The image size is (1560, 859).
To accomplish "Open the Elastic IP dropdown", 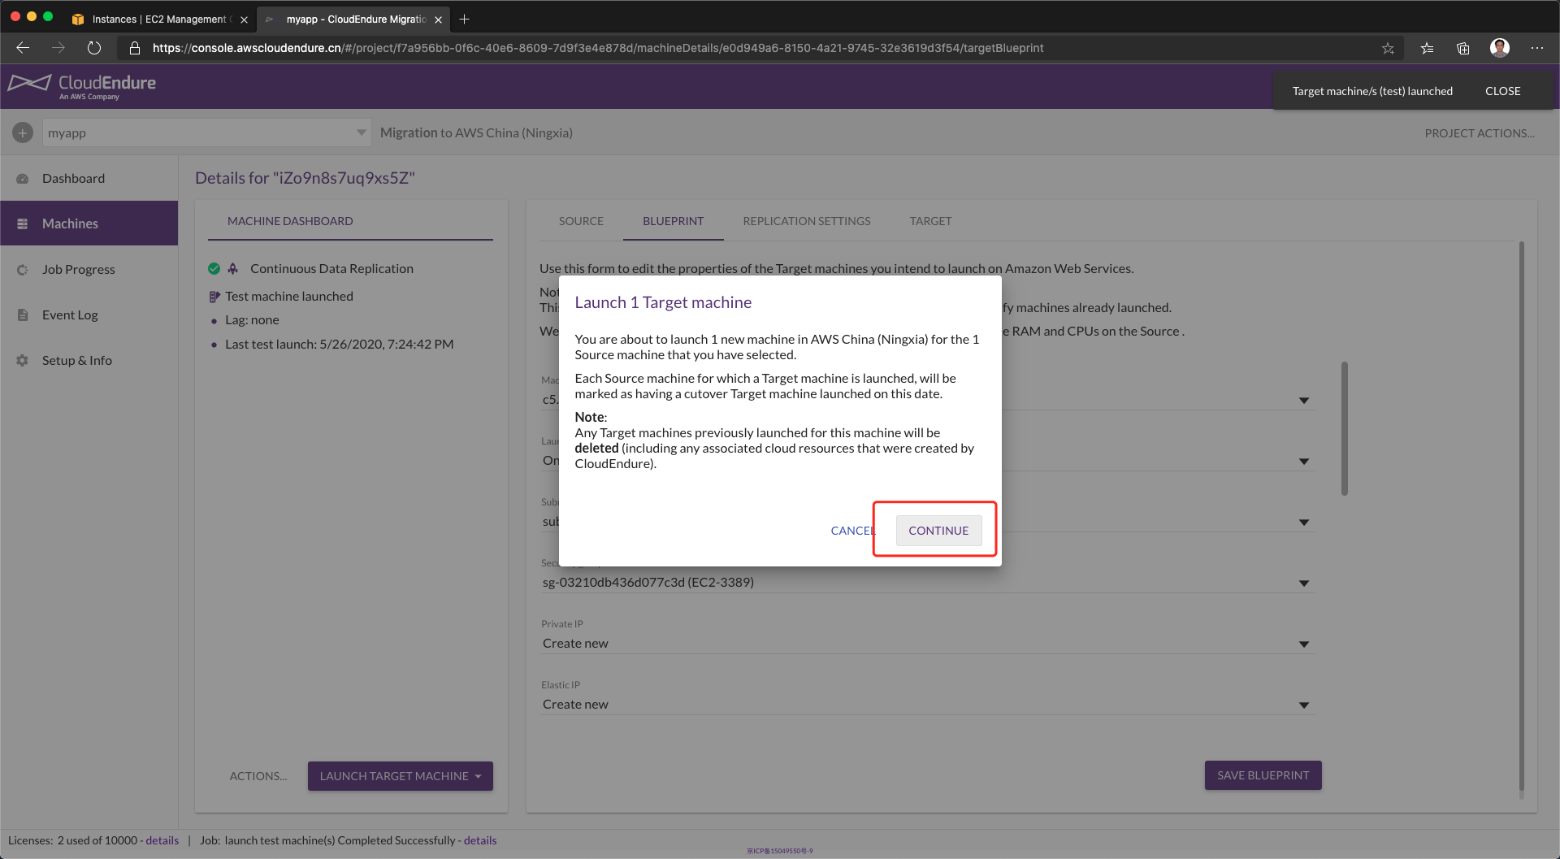I will (1303, 705).
